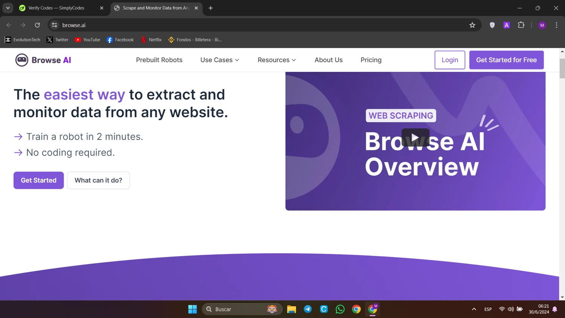Click the scrollbar down arrow
This screenshot has width=565, height=318.
pos(562,297)
